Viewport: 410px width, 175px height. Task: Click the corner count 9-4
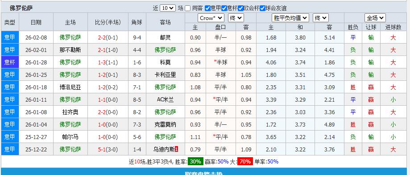[x=137, y=37]
